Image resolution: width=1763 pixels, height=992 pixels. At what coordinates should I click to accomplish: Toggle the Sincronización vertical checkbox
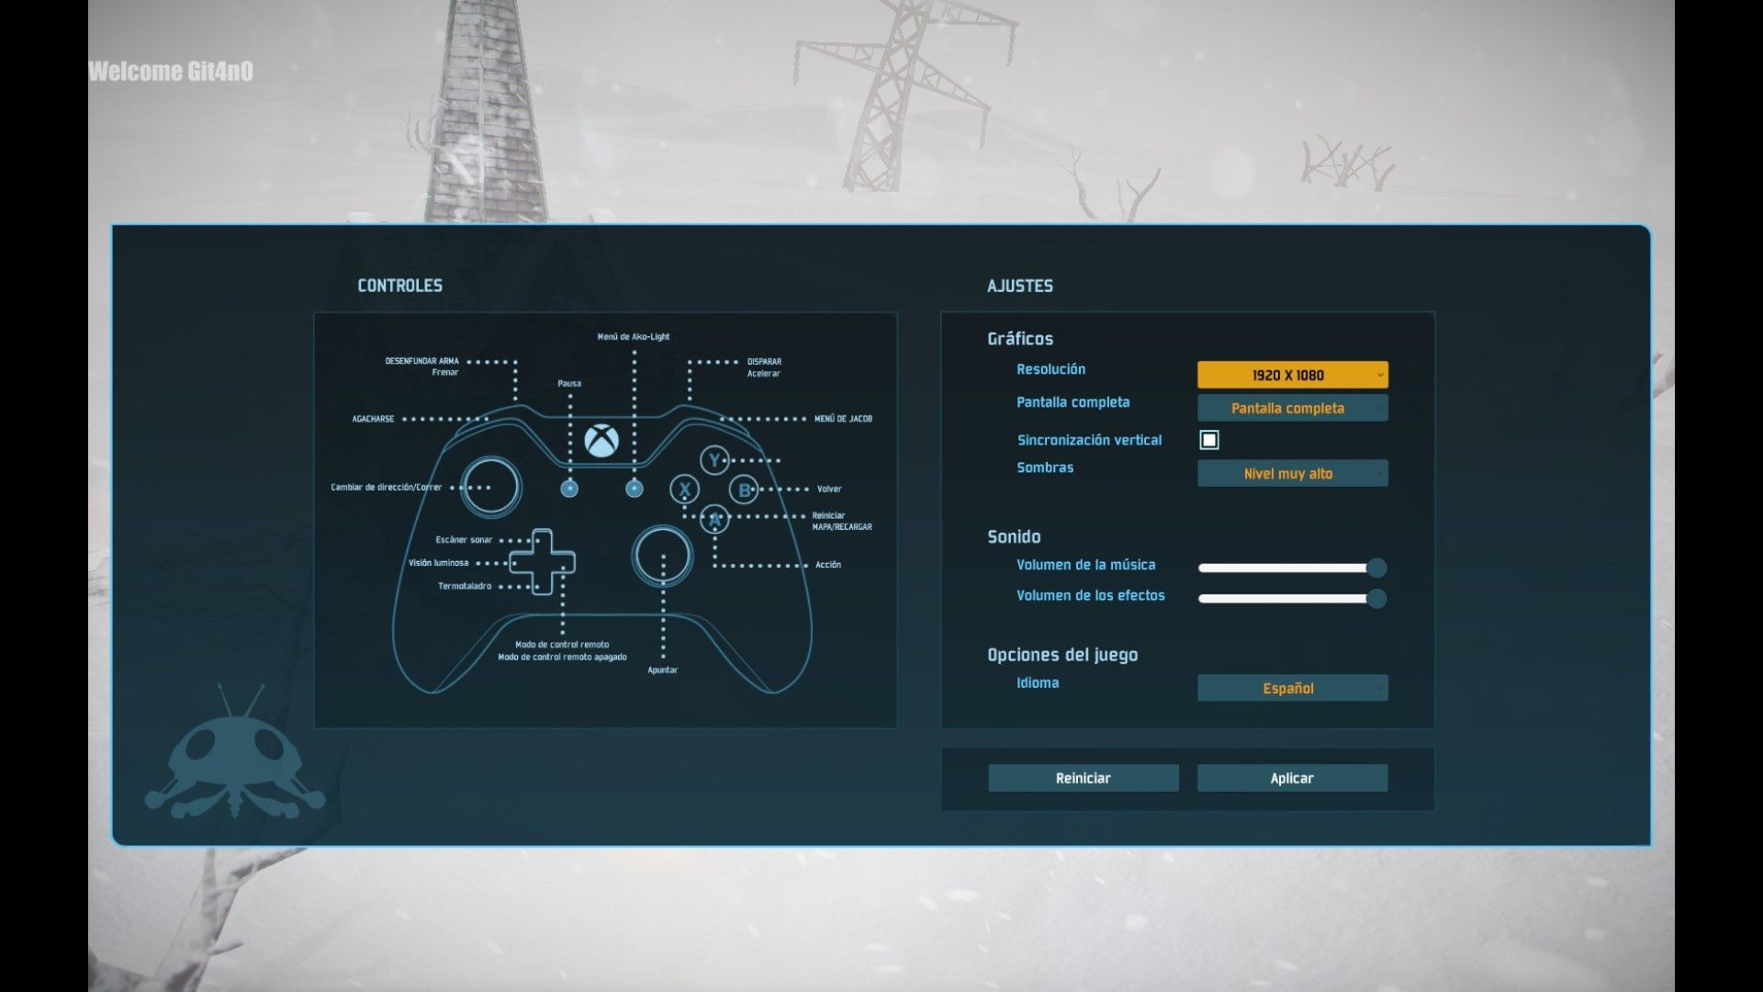pos(1209,440)
